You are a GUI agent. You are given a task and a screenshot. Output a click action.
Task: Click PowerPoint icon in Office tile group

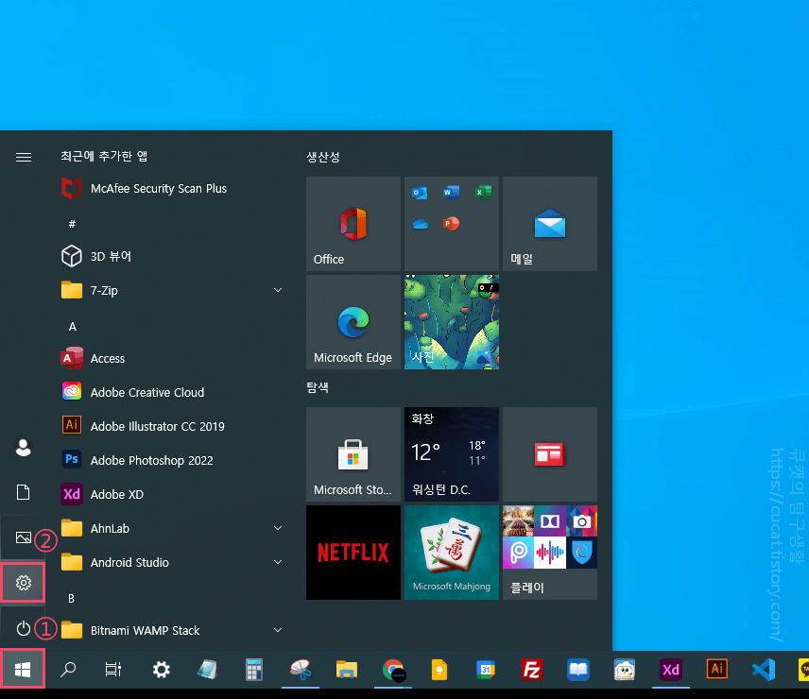pos(451,224)
